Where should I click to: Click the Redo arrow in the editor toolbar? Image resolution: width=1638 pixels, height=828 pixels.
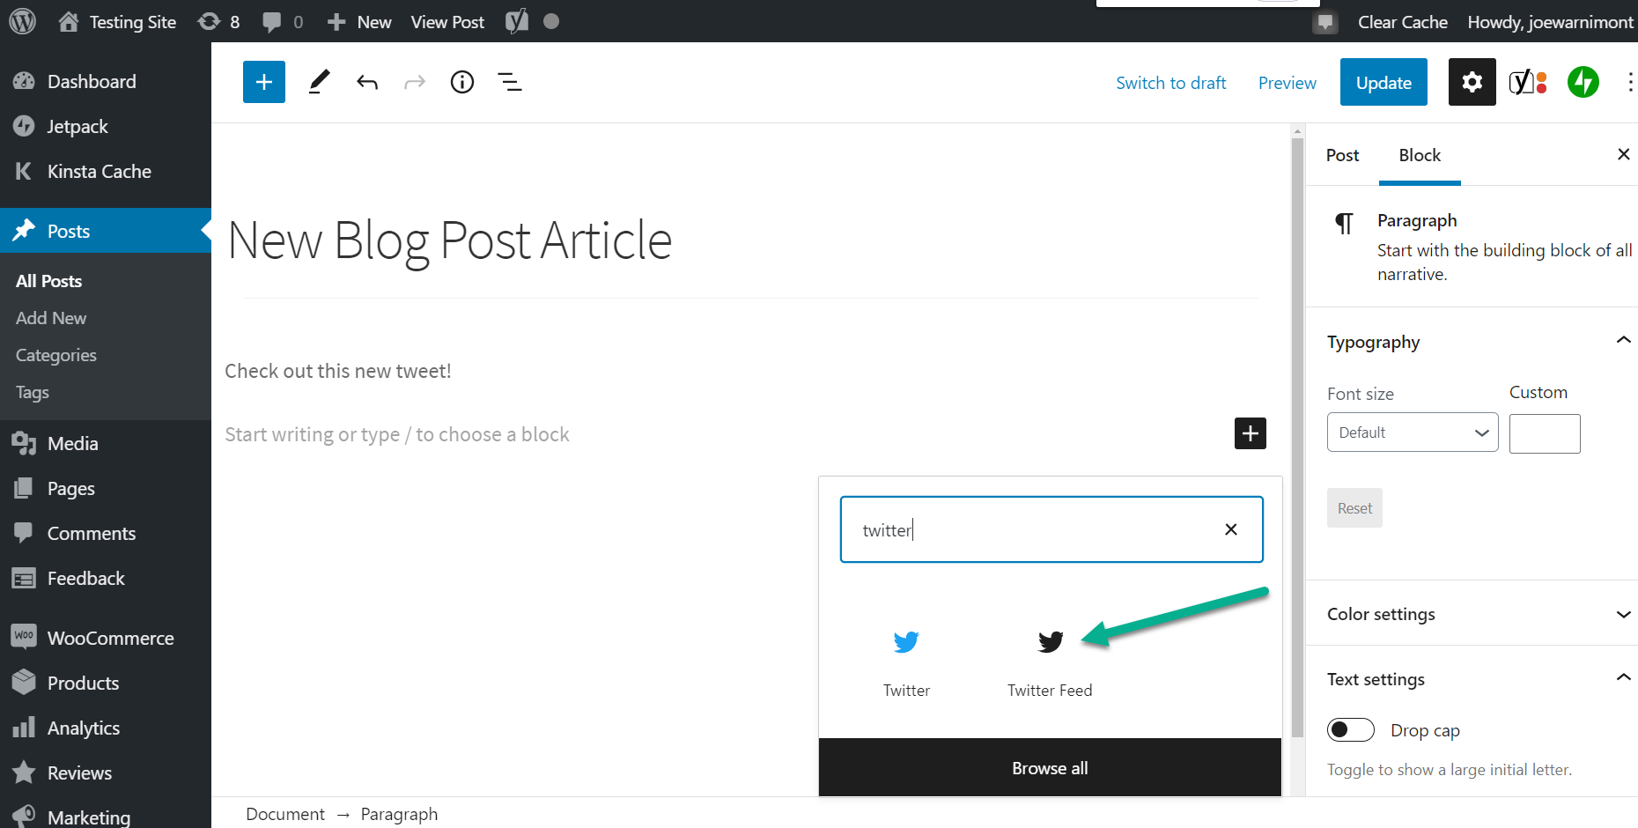pyautogui.click(x=415, y=81)
